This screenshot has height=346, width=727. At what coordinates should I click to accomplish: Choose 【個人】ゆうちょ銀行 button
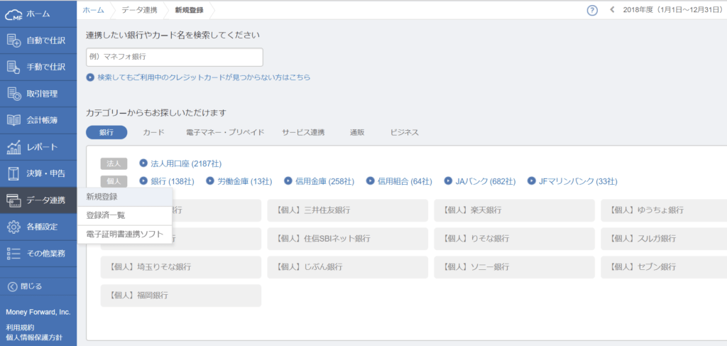[x=664, y=210]
